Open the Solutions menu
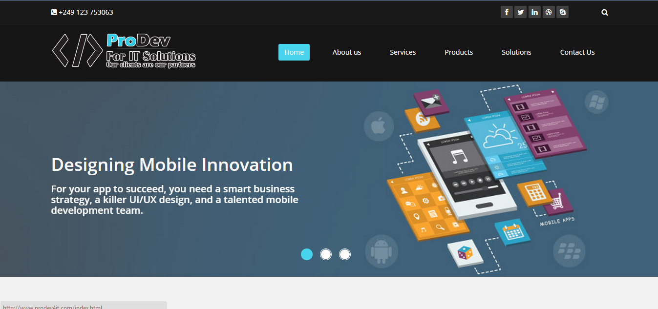This screenshot has height=309, width=658. [x=516, y=52]
